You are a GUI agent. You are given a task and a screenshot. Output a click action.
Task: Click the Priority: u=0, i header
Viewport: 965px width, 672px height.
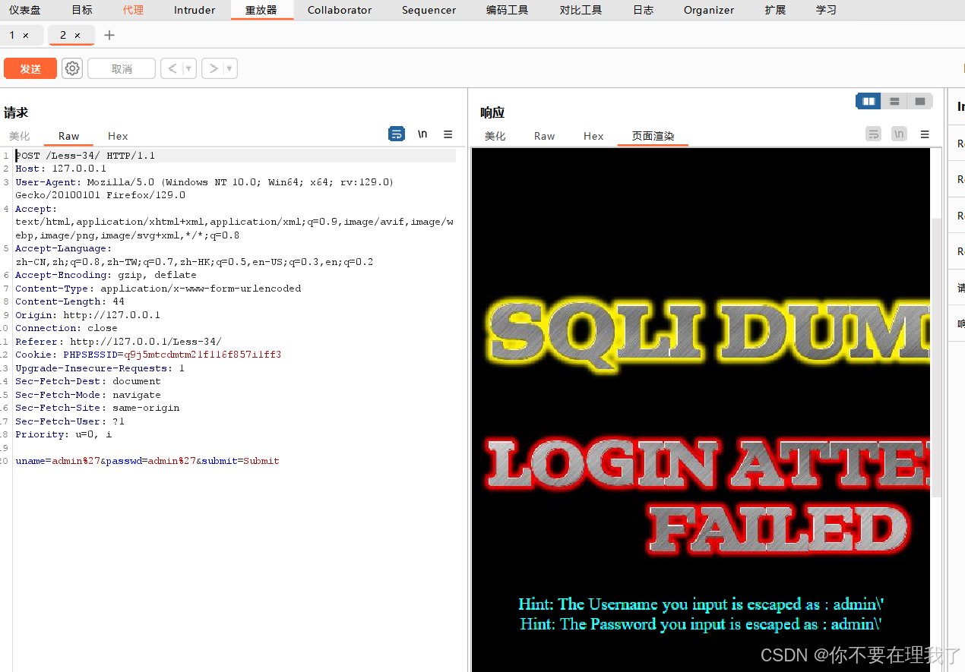click(63, 434)
